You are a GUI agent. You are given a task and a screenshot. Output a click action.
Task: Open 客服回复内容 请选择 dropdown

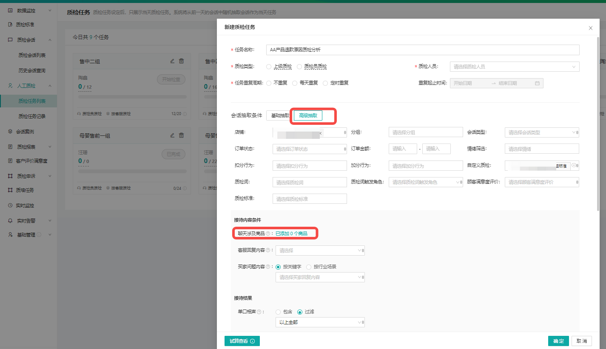(x=320, y=250)
